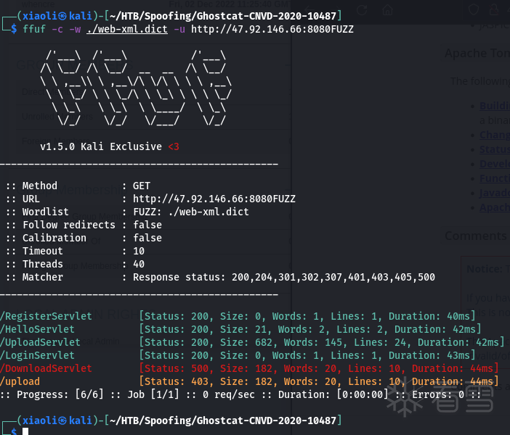Click the shield icon in browser toolbar

point(474,11)
